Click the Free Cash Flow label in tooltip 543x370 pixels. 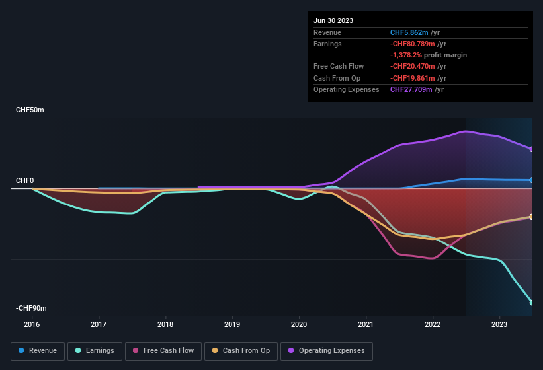(x=339, y=66)
